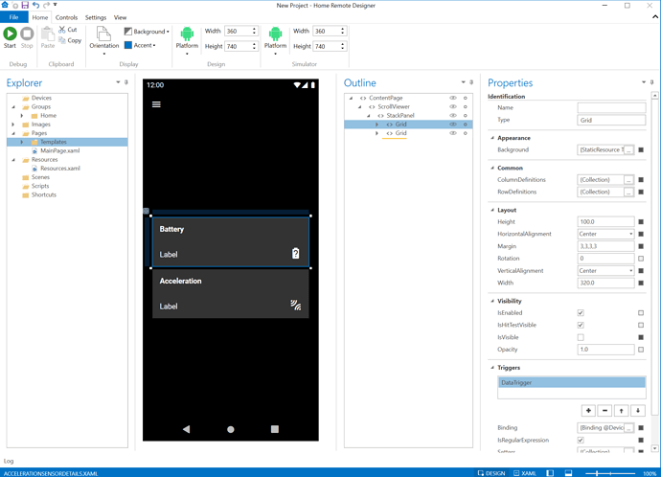Tap the Android recents square button

pyautogui.click(x=275, y=429)
